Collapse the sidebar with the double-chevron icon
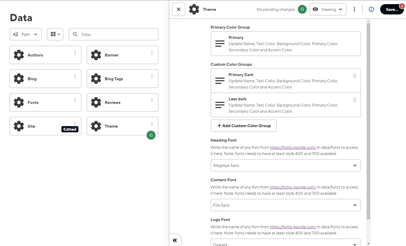Screen dimensions: 406x246 (x=175, y=240)
